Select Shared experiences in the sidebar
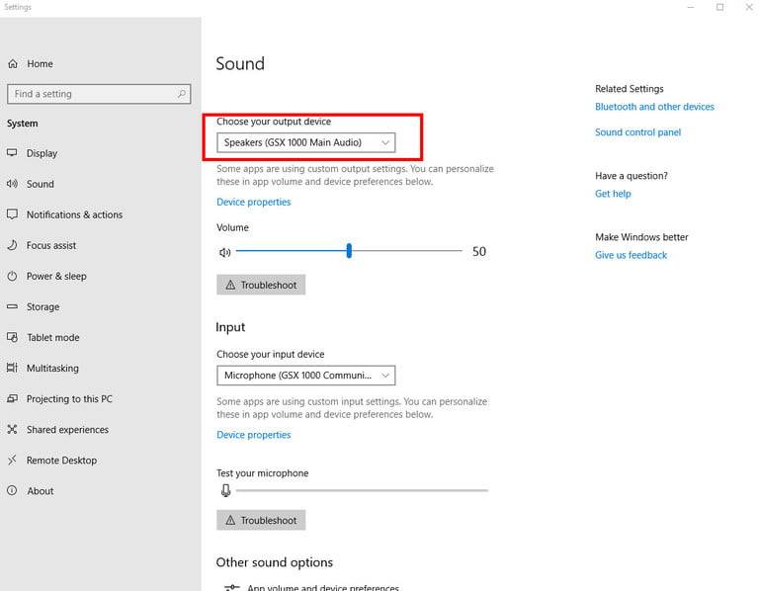 (x=67, y=430)
